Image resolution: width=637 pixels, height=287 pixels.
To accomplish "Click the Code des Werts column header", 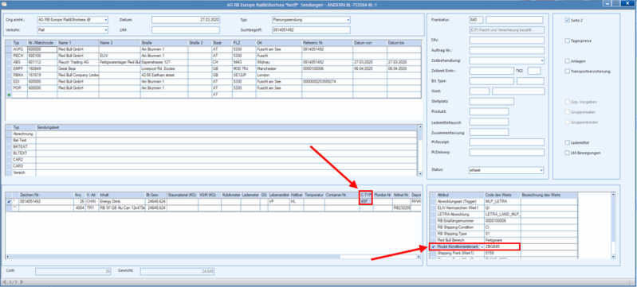I will tap(502, 195).
